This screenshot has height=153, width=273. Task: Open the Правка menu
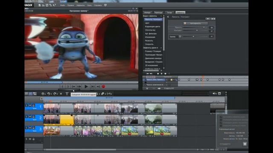(70, 6)
